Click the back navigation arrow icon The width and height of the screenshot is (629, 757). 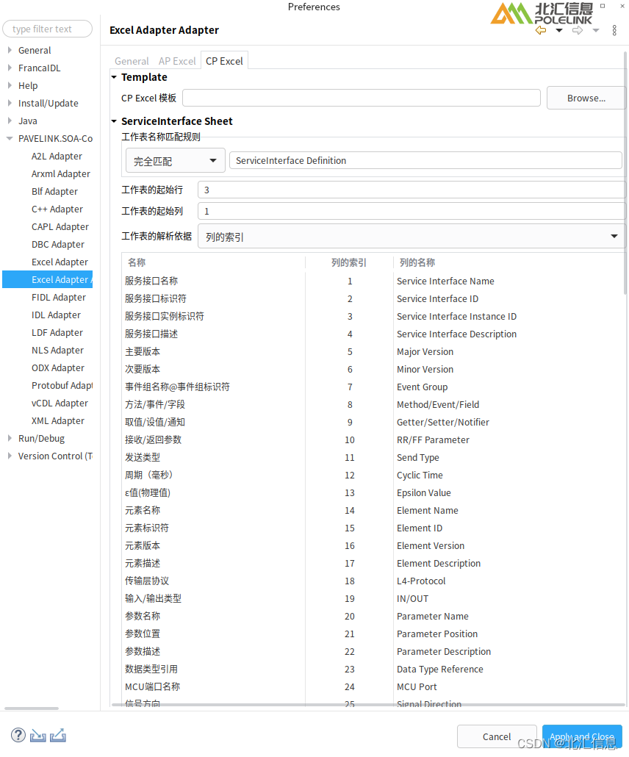pyautogui.click(x=541, y=30)
